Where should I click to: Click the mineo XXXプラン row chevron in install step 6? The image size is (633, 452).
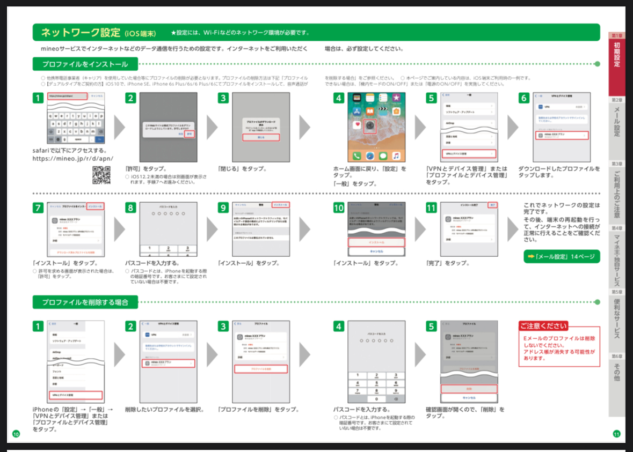point(584,135)
